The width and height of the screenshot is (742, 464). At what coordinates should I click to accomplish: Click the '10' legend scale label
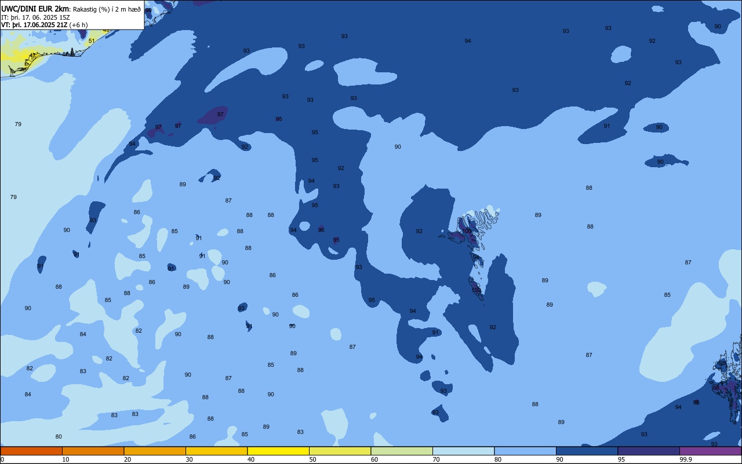tap(66, 459)
